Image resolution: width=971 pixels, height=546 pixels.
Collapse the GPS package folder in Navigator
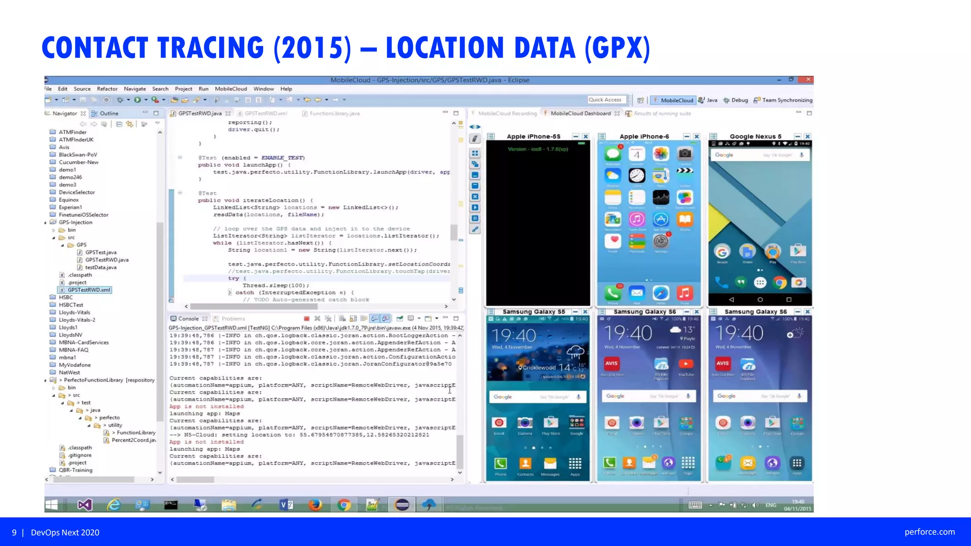[62, 245]
